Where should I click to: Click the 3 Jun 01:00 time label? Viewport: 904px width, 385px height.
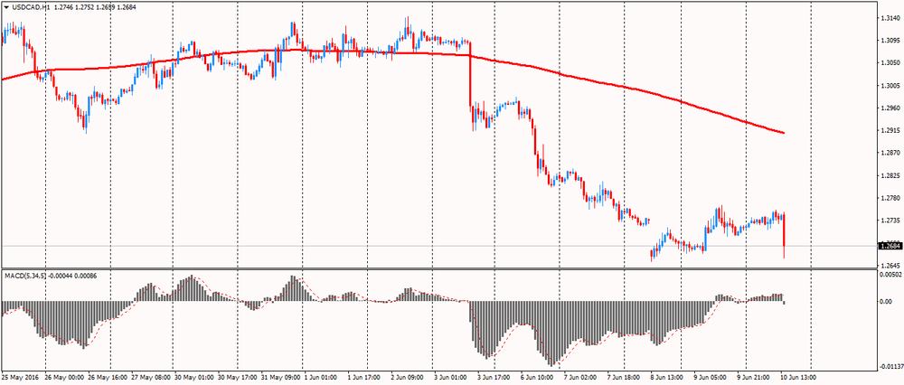tap(452, 378)
